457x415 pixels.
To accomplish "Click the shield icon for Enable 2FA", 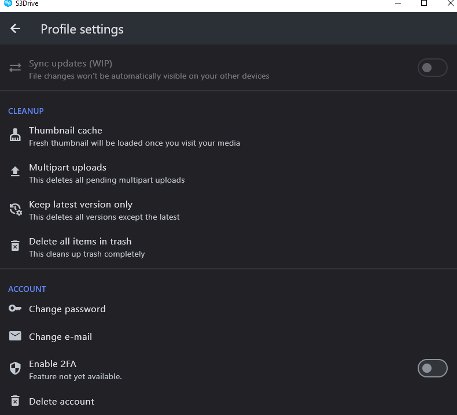I will 15,368.
